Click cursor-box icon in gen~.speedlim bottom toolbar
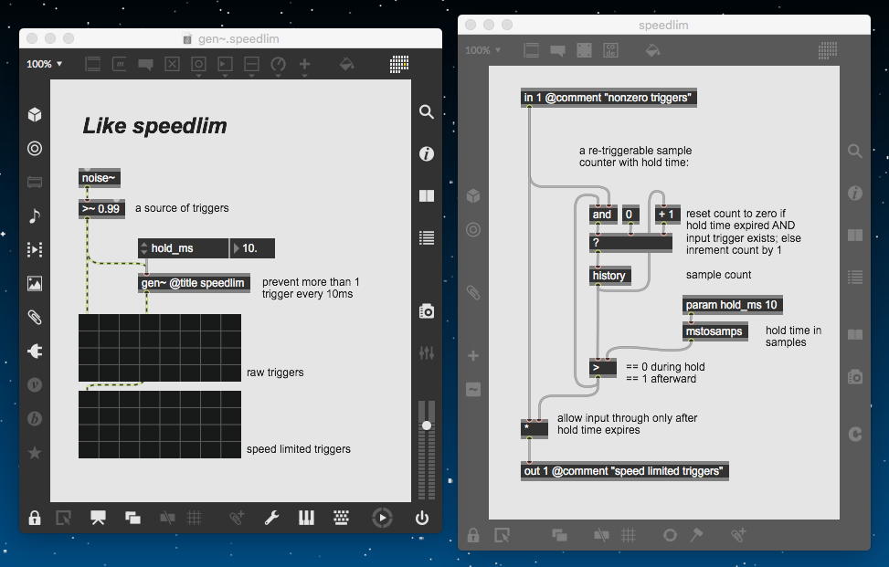 pyautogui.click(x=64, y=518)
